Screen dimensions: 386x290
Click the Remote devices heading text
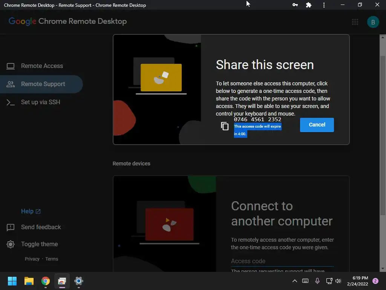[x=131, y=164]
